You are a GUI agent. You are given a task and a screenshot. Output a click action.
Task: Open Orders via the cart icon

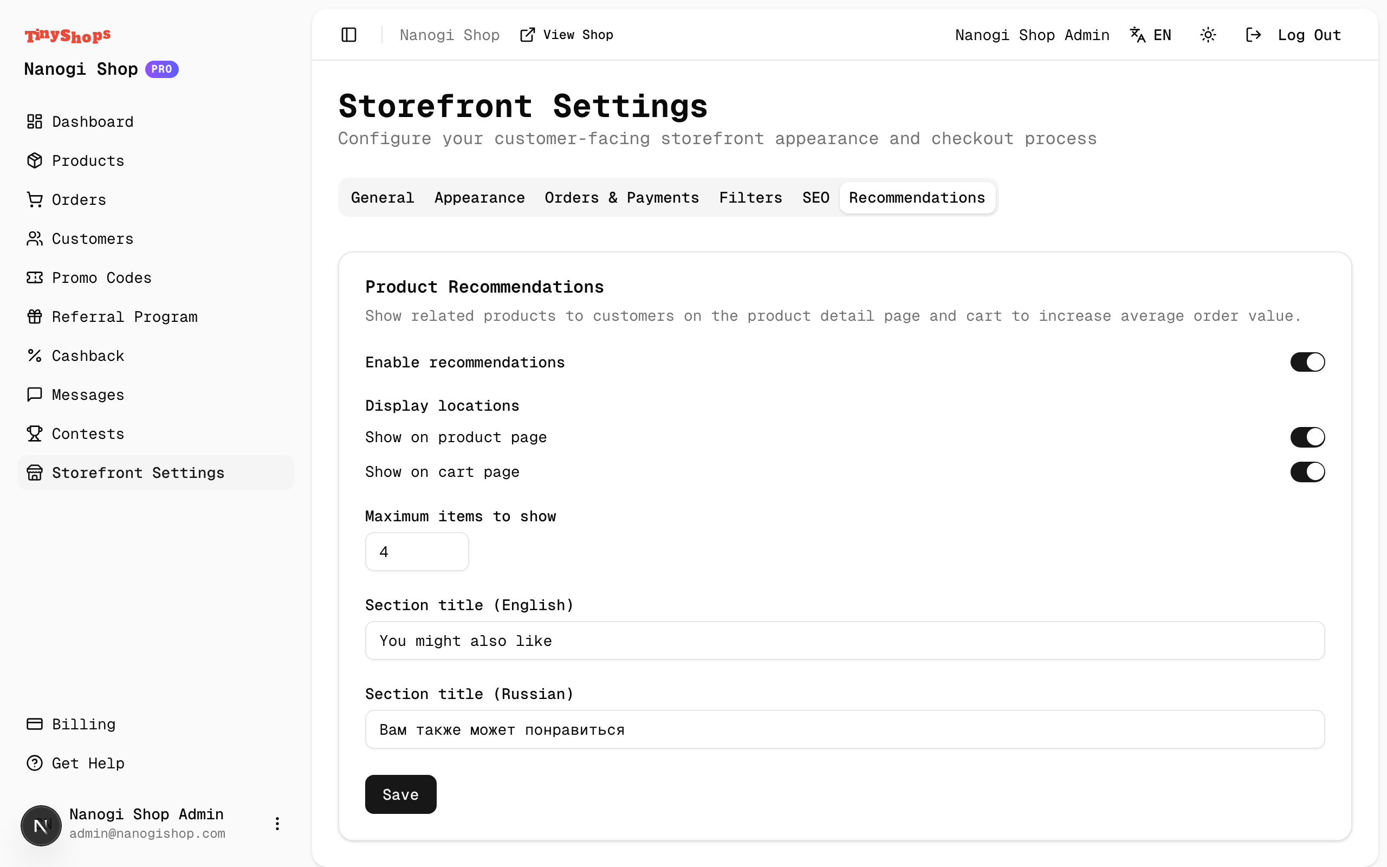(34, 199)
